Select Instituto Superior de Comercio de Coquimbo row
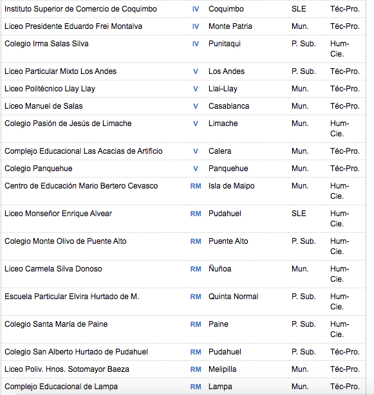374x395 pixels. (183, 9)
